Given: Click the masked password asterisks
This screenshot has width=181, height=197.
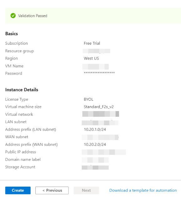Looking at the screenshot, I should point(99,73).
